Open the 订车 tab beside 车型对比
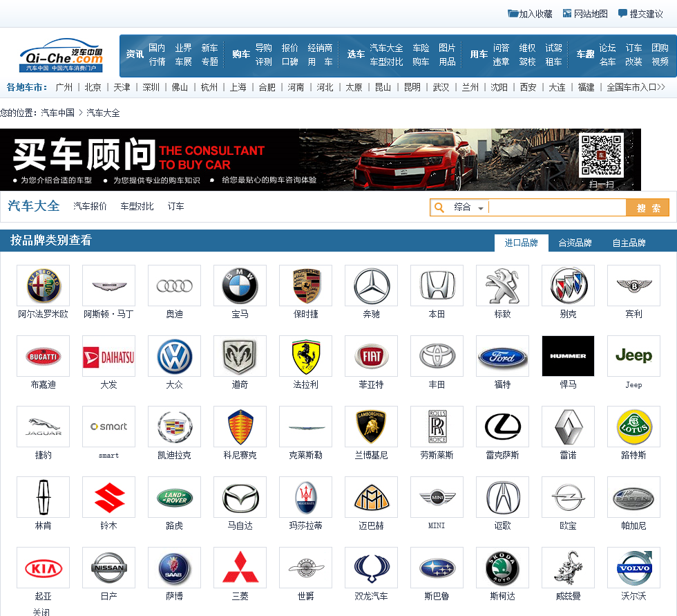 coord(175,206)
